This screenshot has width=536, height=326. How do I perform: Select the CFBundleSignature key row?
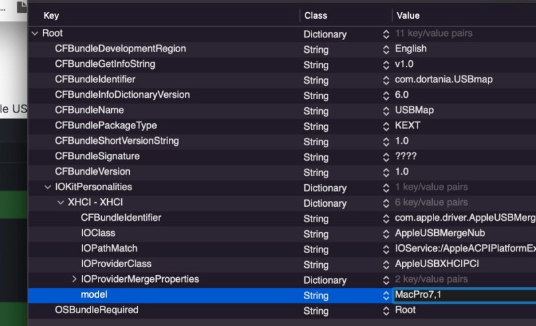tap(97, 156)
